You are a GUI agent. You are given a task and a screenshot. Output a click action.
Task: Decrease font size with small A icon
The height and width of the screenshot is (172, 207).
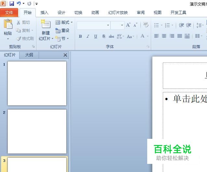(x=135, y=25)
